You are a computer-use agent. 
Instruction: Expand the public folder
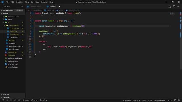pyautogui.click(x=13, y=20)
